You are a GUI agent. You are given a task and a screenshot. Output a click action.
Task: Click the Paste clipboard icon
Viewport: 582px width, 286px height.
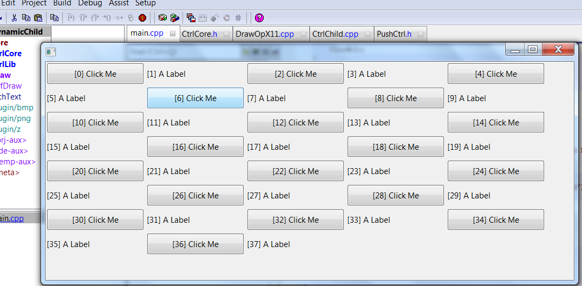click(37, 18)
